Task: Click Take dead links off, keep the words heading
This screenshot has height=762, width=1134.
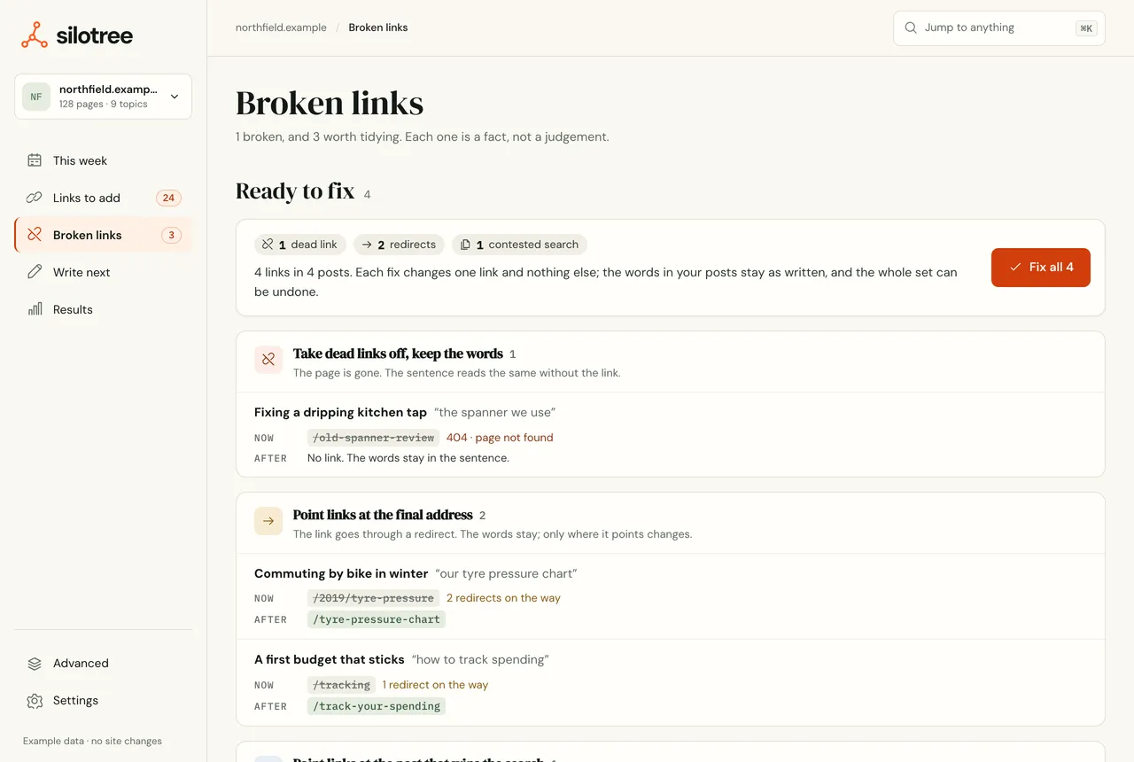Action: point(398,354)
